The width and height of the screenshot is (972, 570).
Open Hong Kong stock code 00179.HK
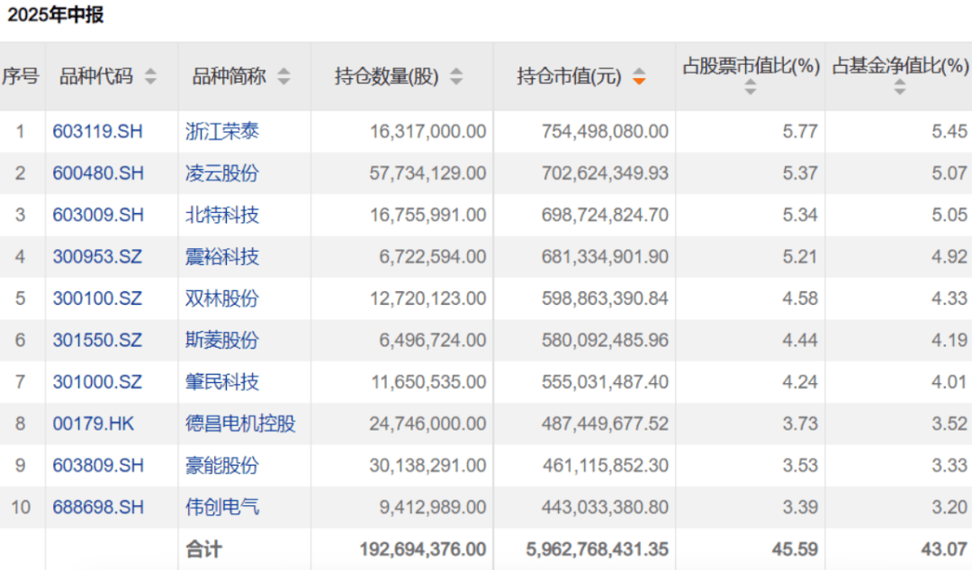pyautogui.click(x=93, y=423)
